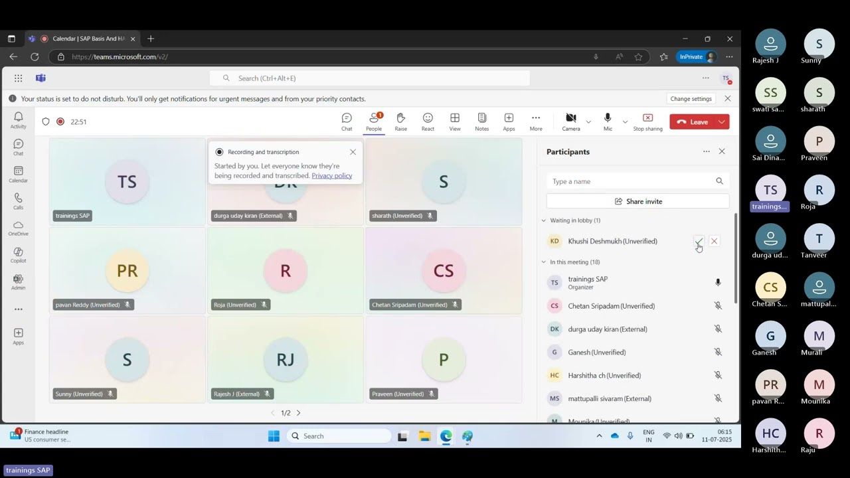Stop sharing the screen
Viewport: 850px width, 478px height.
tap(647, 121)
